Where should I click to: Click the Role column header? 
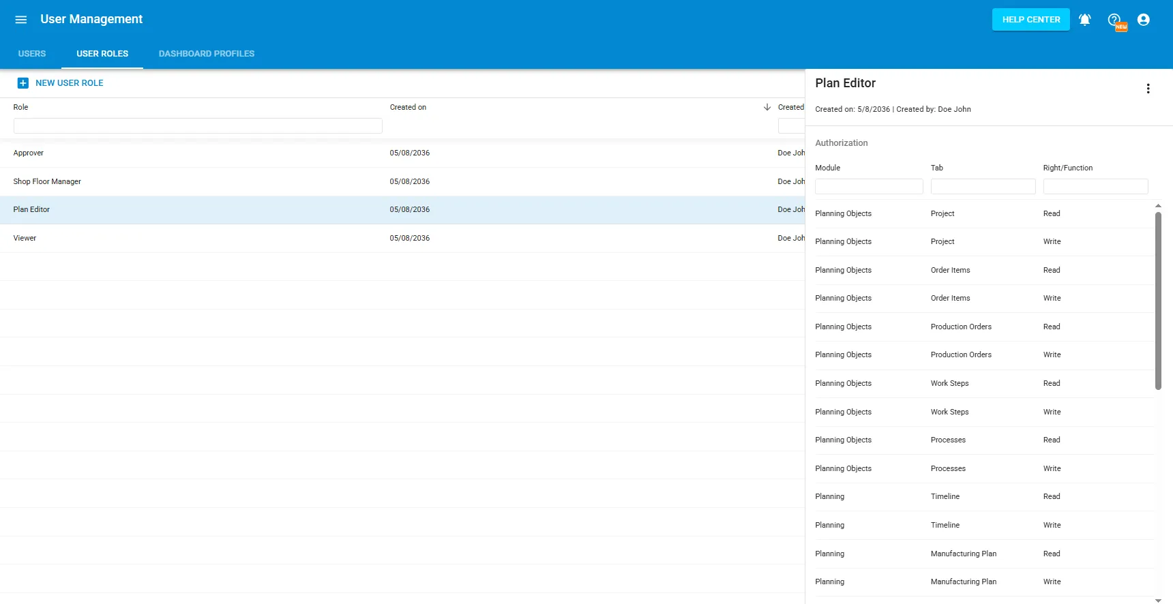tap(20, 107)
